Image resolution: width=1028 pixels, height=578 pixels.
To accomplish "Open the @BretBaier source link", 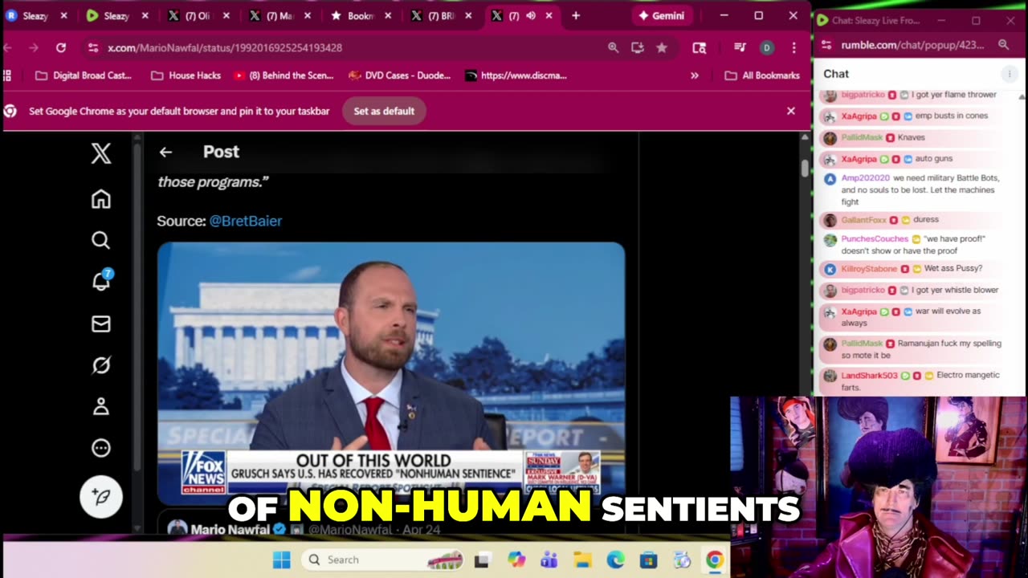I will (245, 221).
